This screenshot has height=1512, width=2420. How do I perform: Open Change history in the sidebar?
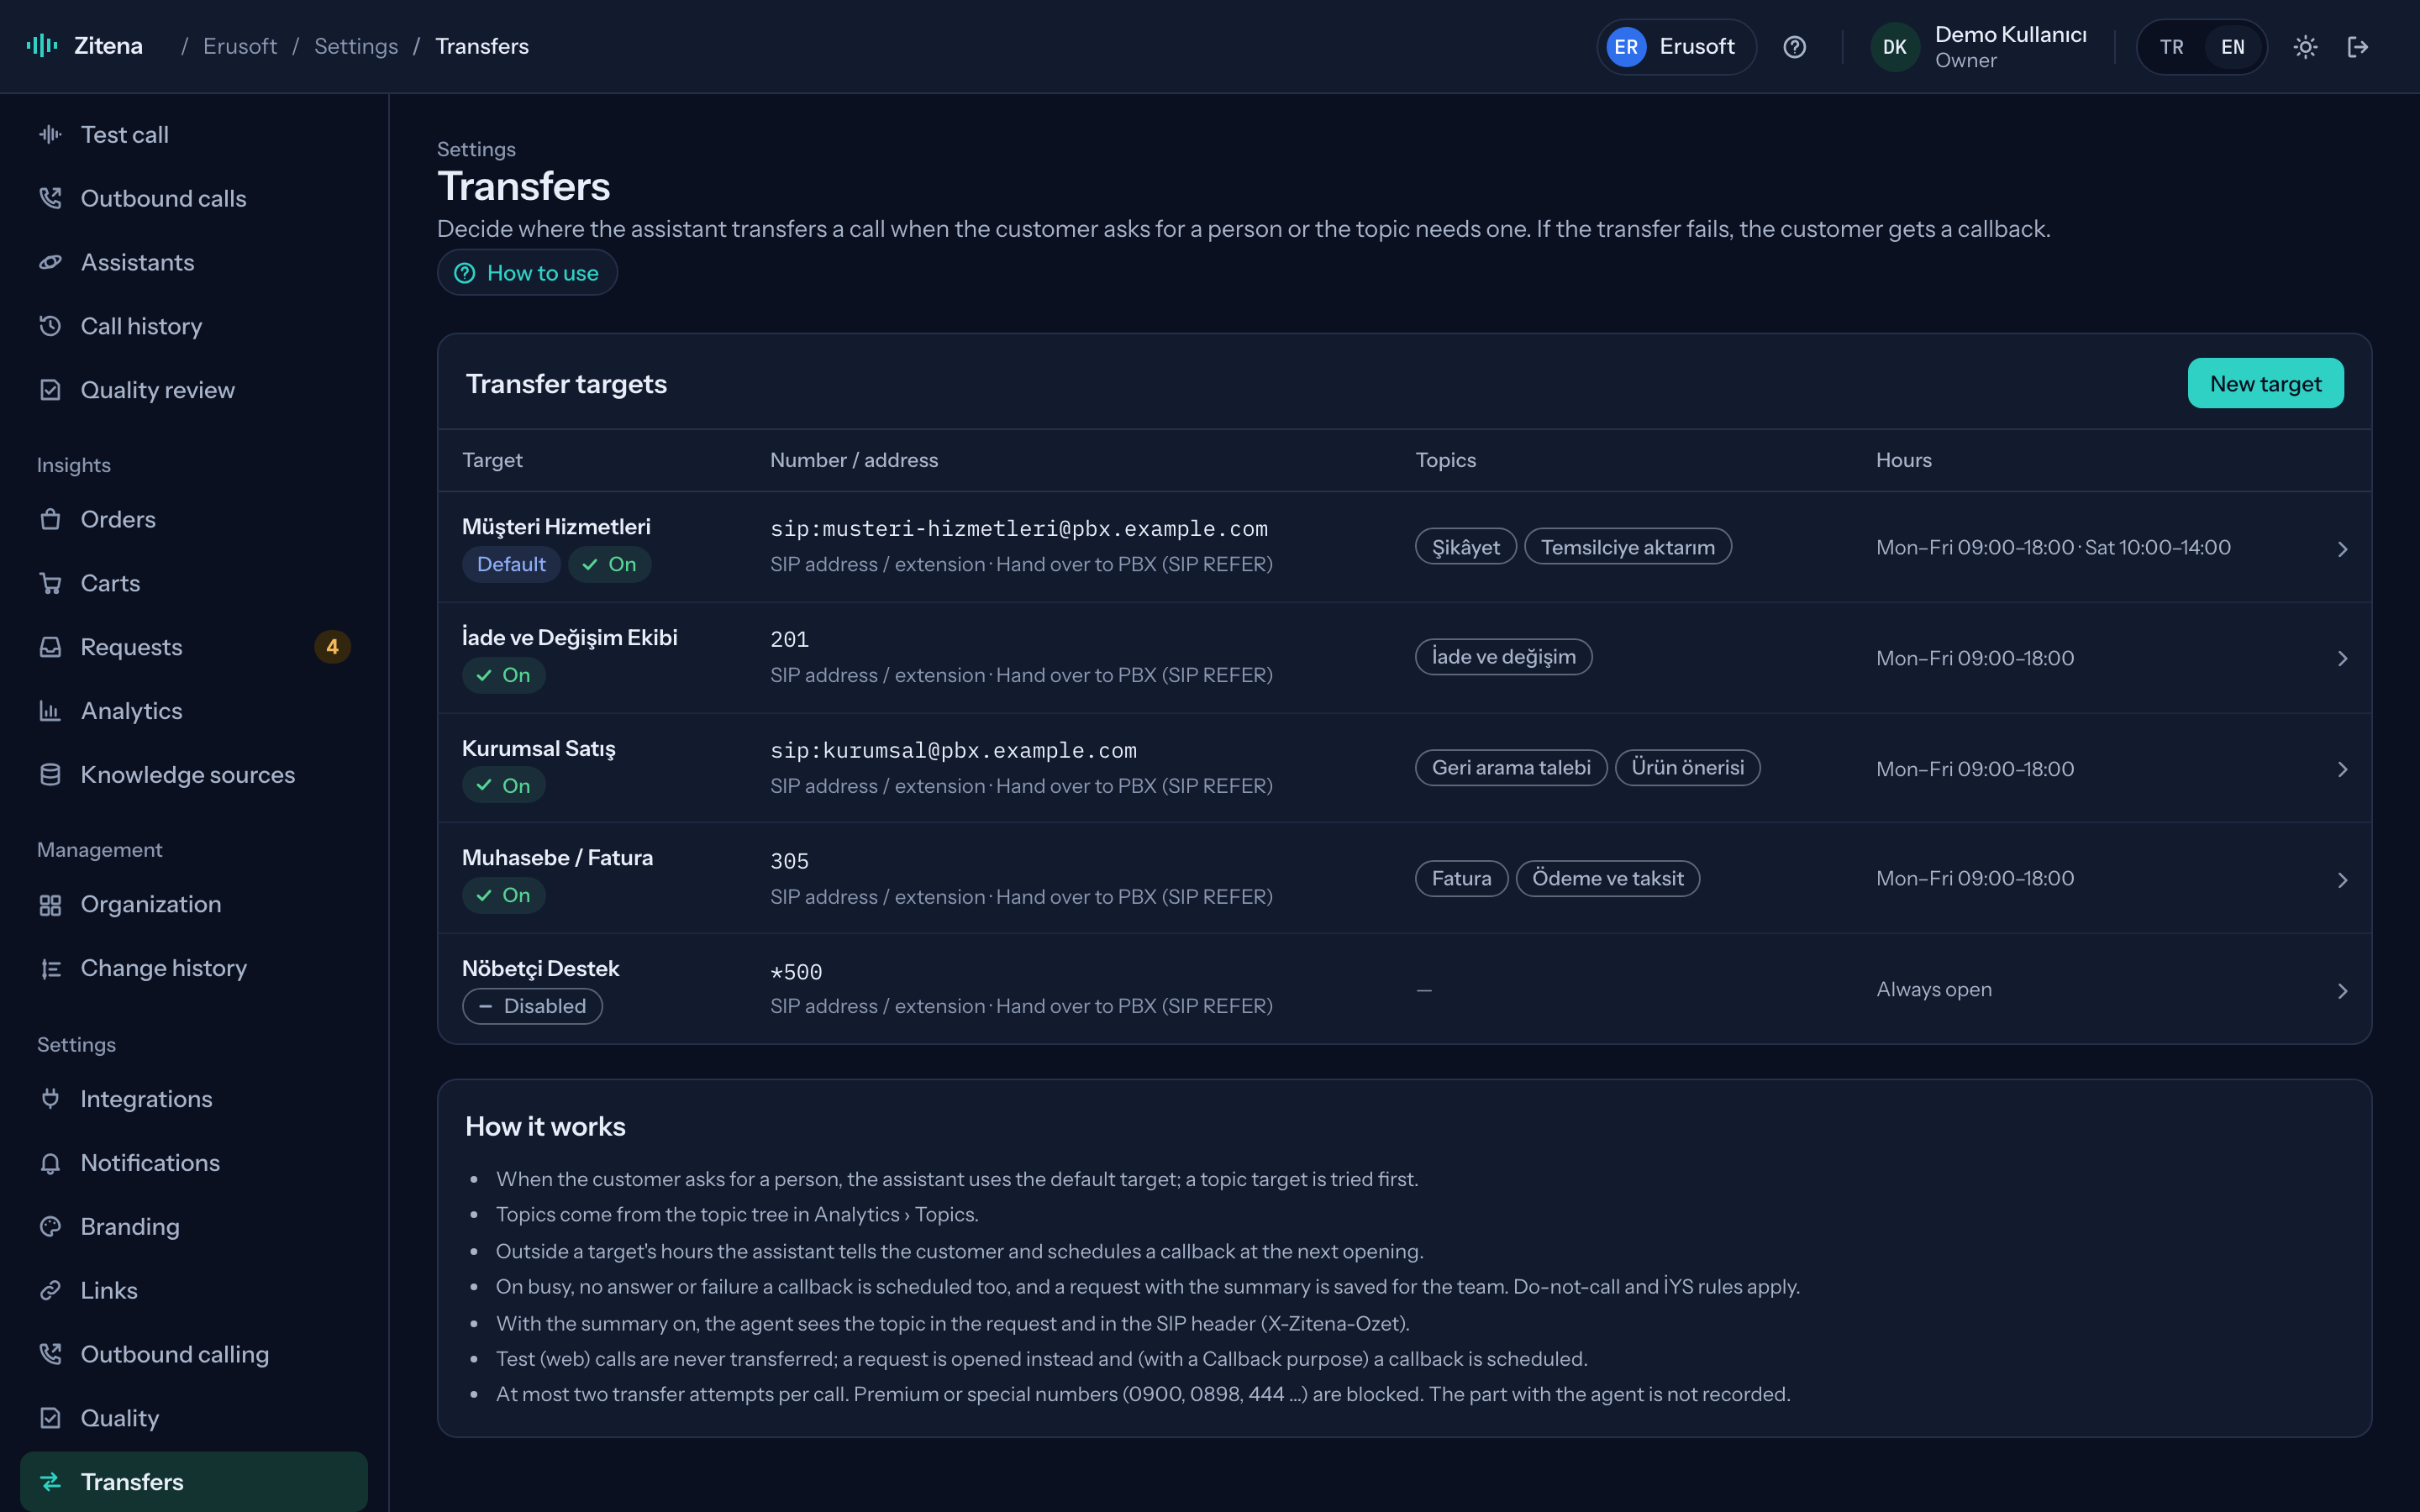click(x=194, y=968)
